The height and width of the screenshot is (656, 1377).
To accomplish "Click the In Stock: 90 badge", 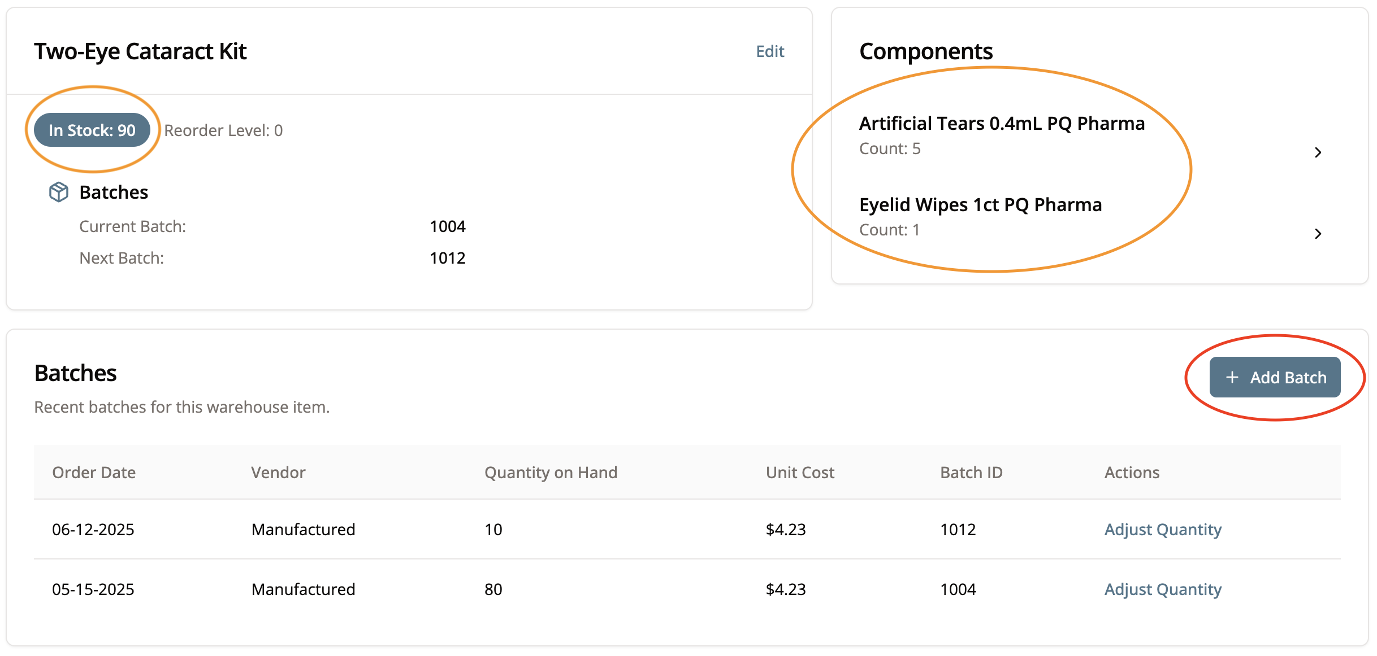I will [x=92, y=130].
